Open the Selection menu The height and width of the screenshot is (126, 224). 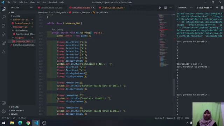coord(23,2)
